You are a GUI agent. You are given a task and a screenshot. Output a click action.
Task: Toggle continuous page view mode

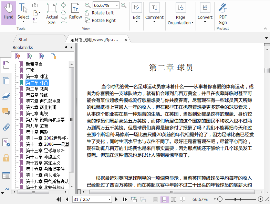pos(164,199)
